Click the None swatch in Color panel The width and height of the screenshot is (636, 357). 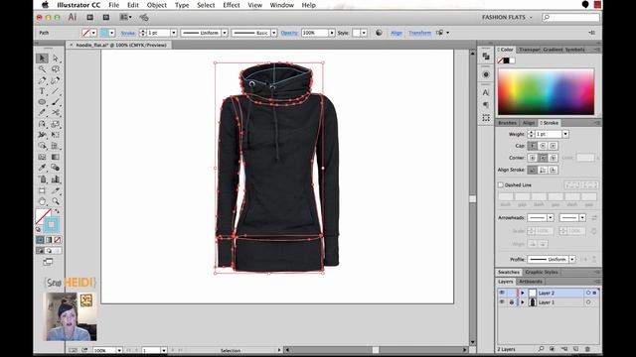(501, 60)
